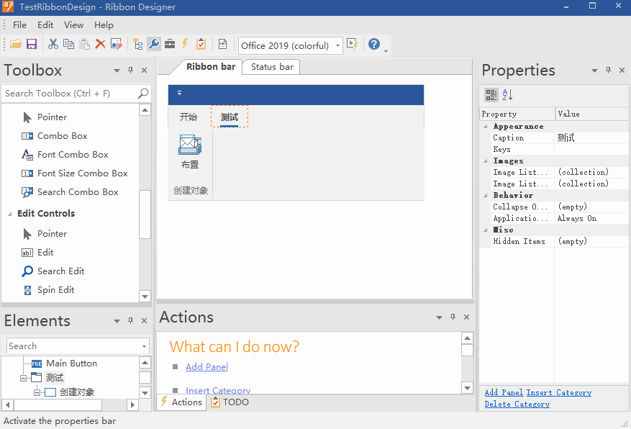Click the lightning bolt Actions toolbar icon
631x429 pixels.
pyautogui.click(x=185, y=45)
